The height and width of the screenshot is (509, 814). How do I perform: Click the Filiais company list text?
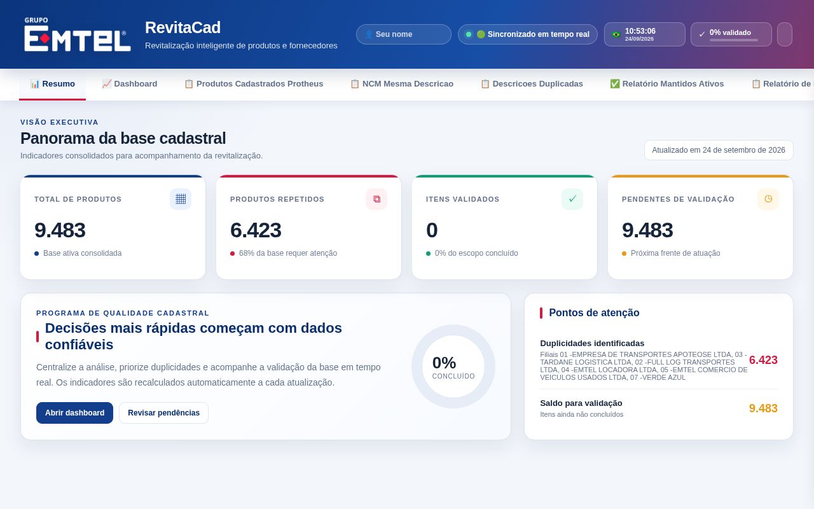coord(644,366)
